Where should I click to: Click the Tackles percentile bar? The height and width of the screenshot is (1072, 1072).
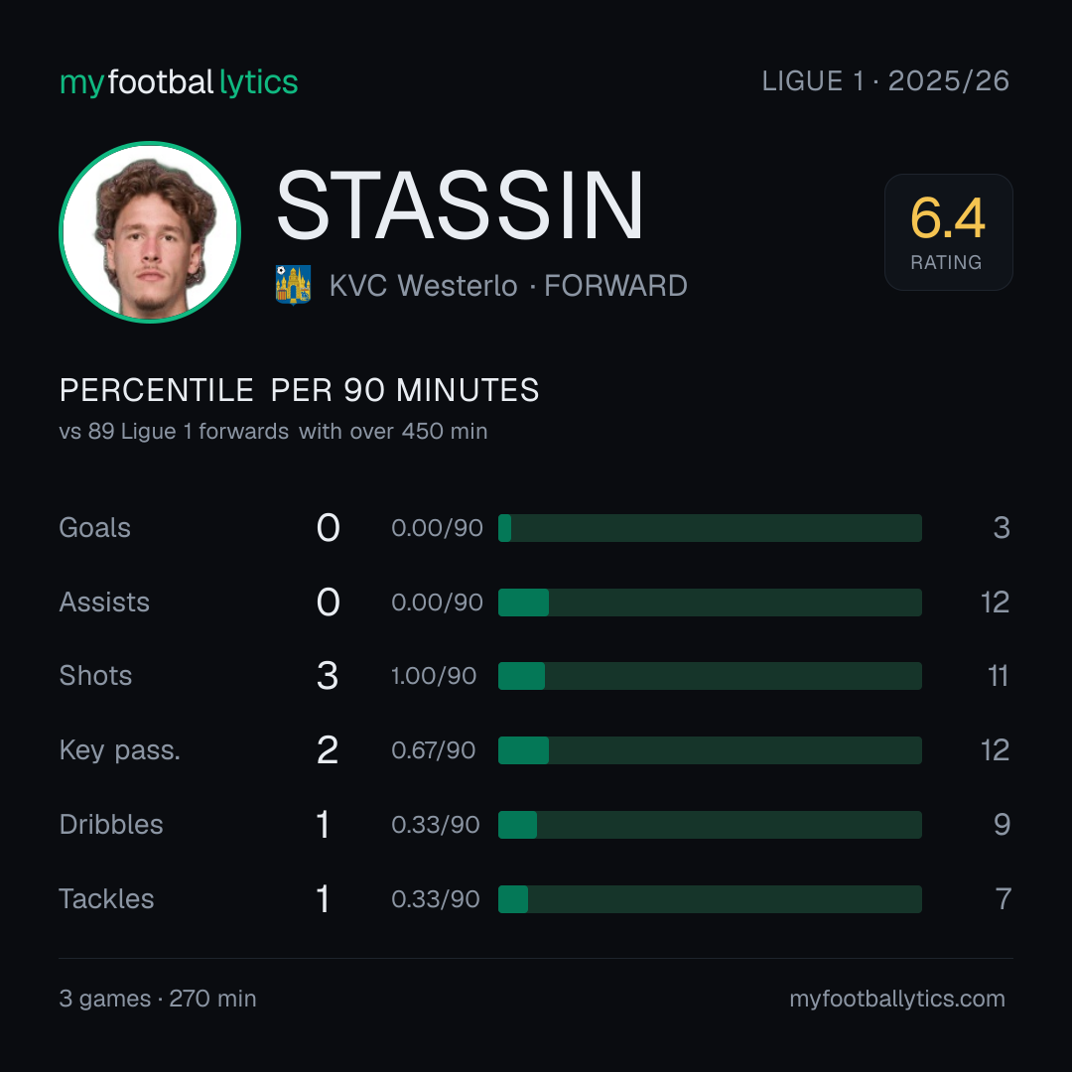710,899
